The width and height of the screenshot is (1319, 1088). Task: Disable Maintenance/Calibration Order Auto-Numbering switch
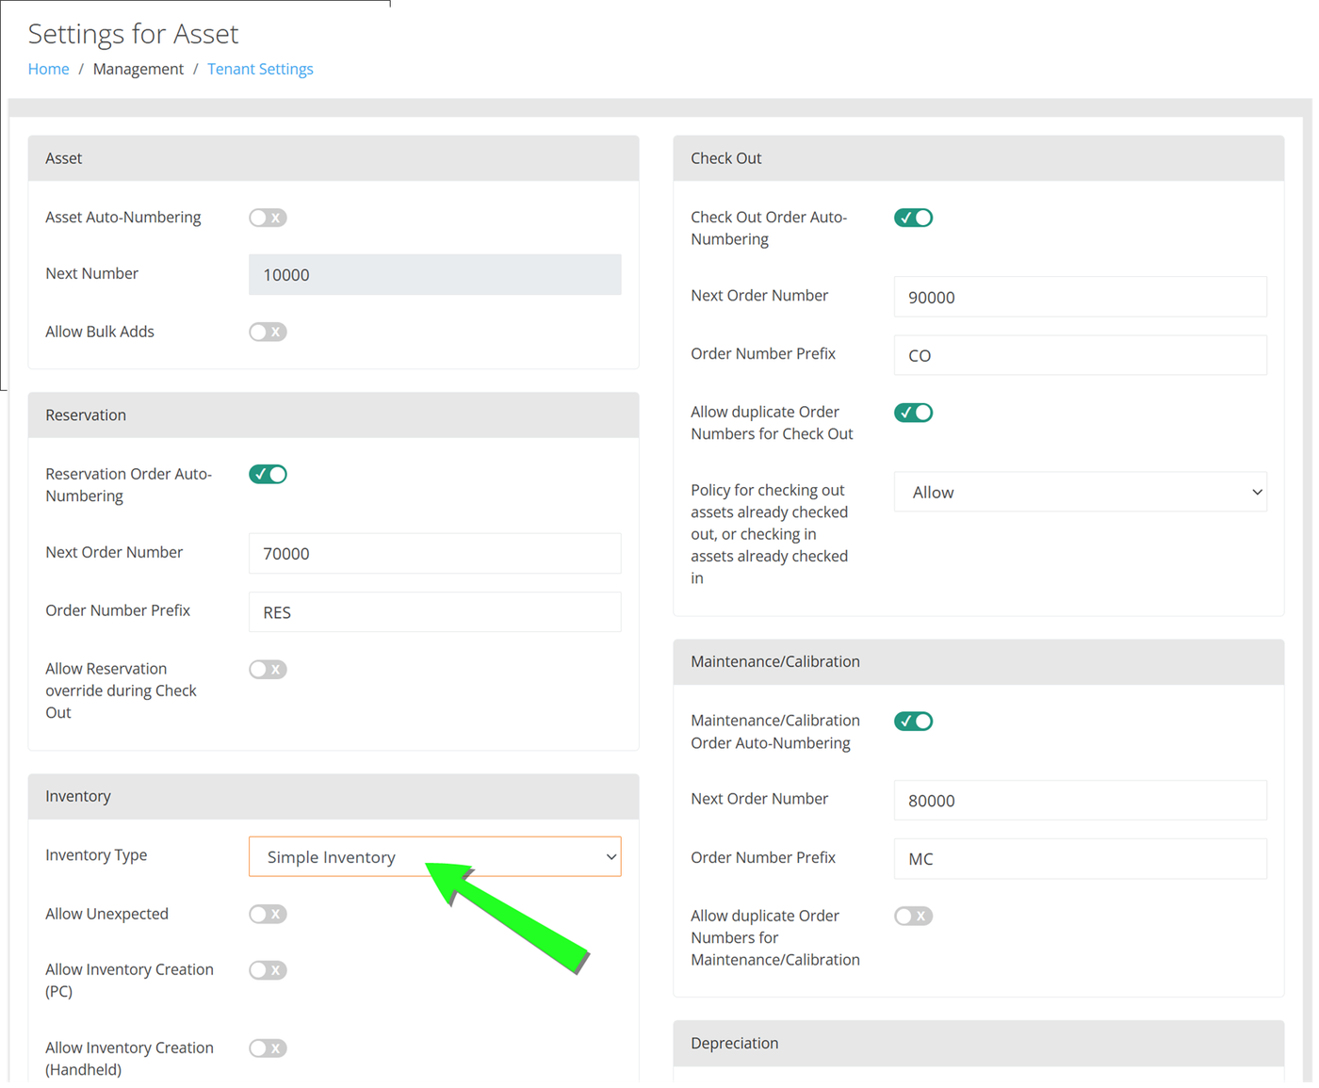[913, 721]
